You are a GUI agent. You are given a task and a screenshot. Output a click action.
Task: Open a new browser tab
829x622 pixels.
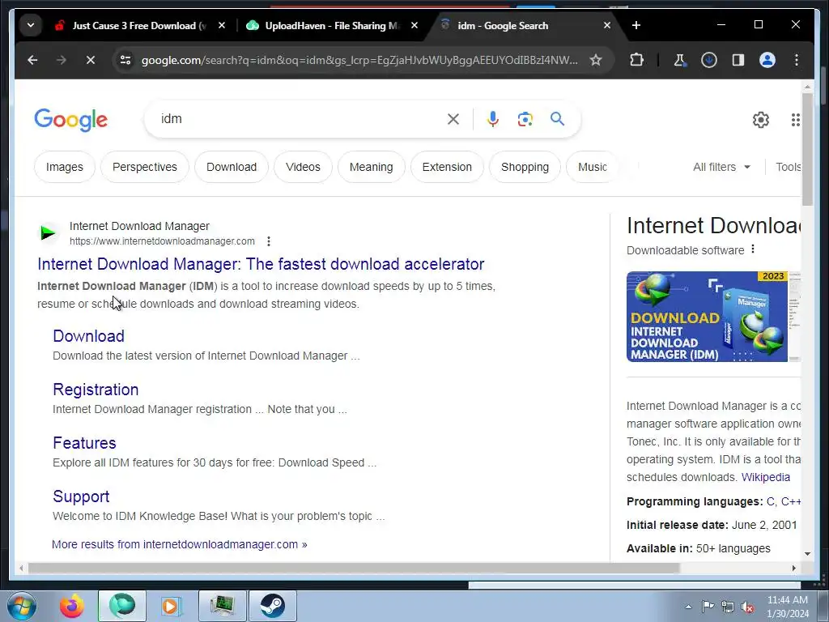(636, 25)
